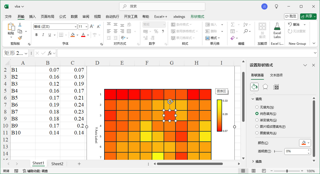This screenshot has width=320, height=174.
Task: Click the 填充与线条 paint bucket icon
Action: point(254,87)
